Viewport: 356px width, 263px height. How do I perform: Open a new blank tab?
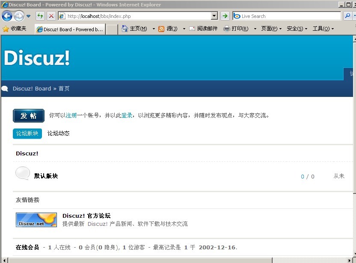coord(112,30)
